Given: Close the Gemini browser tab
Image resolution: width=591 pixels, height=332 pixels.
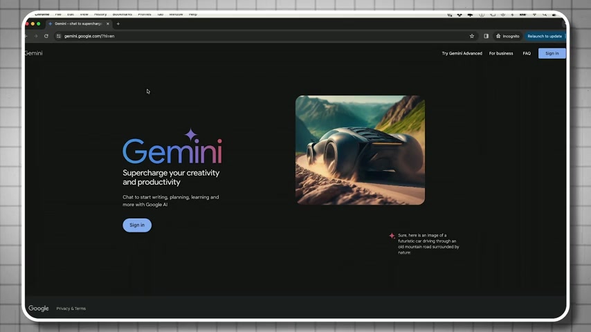Looking at the screenshot, I should point(108,24).
